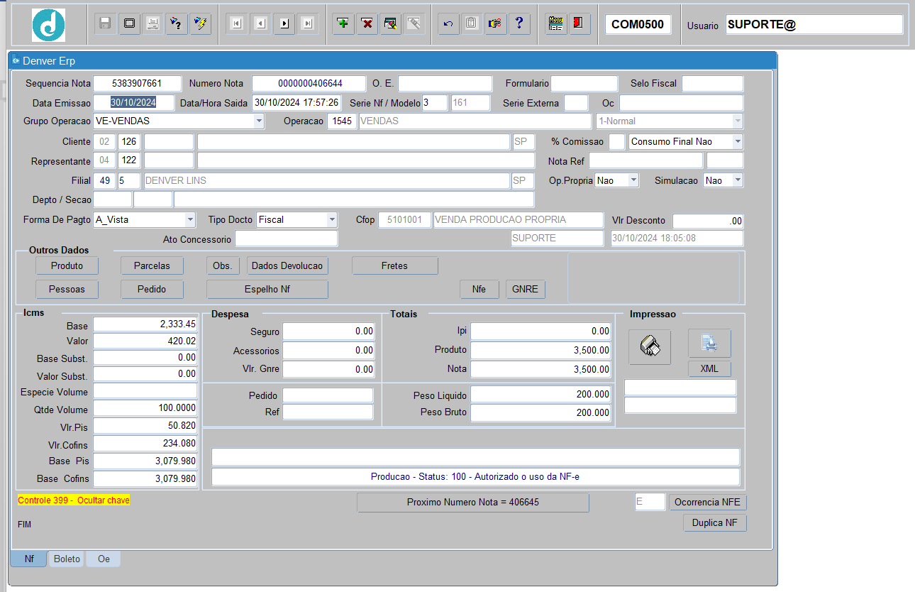Click the Pedido button in Outros Dados
Viewport: 915px width, 592px height.
point(152,289)
